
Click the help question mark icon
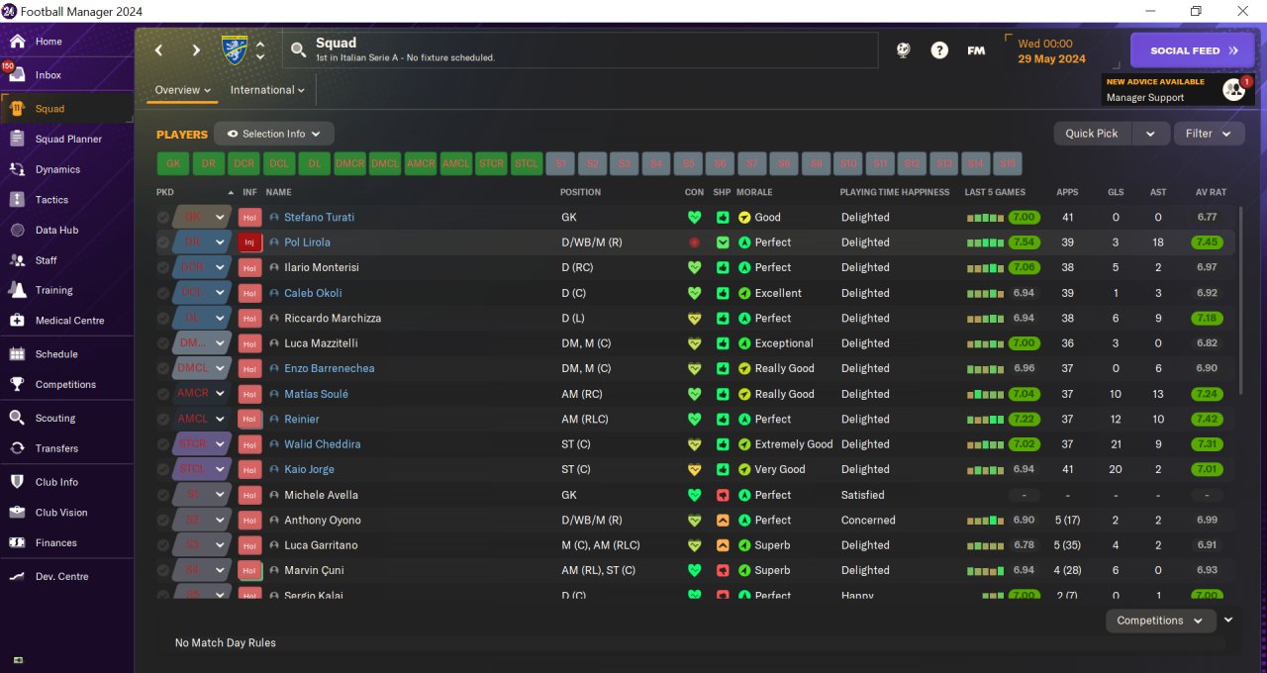click(x=939, y=50)
